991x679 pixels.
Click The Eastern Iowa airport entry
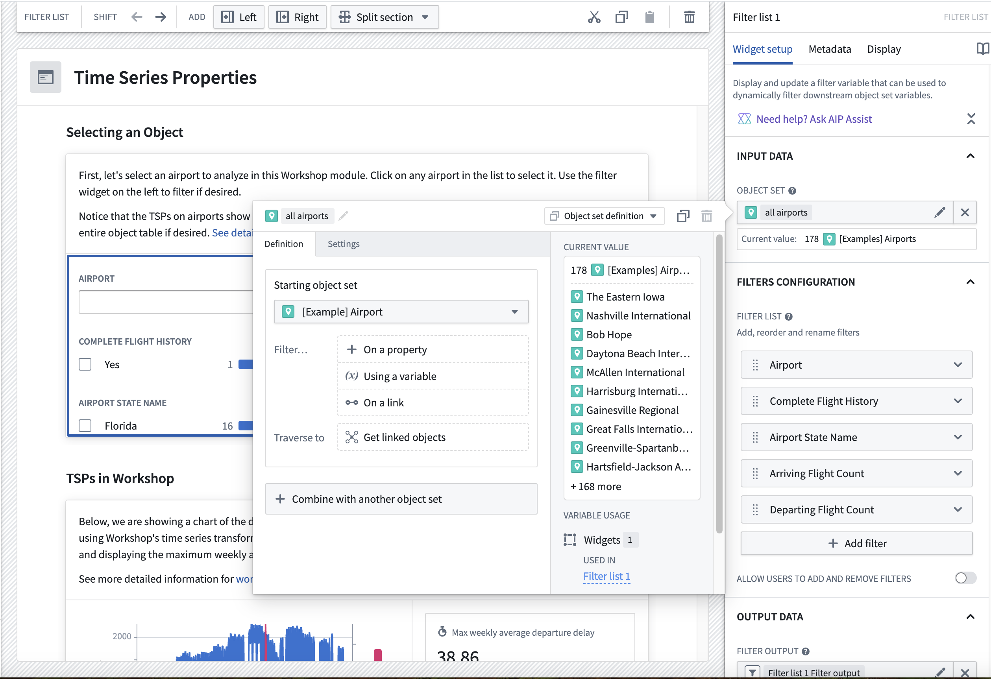[618, 297]
